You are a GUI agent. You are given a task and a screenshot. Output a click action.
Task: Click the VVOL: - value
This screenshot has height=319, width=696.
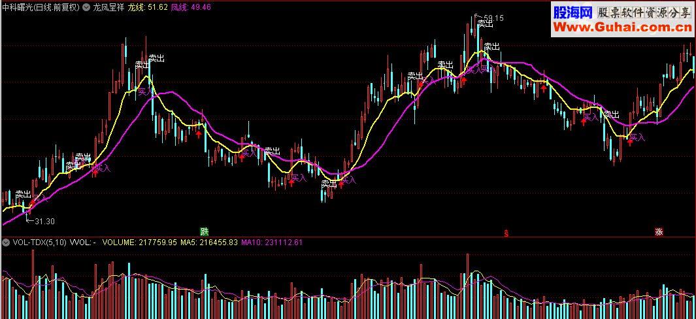(x=83, y=243)
